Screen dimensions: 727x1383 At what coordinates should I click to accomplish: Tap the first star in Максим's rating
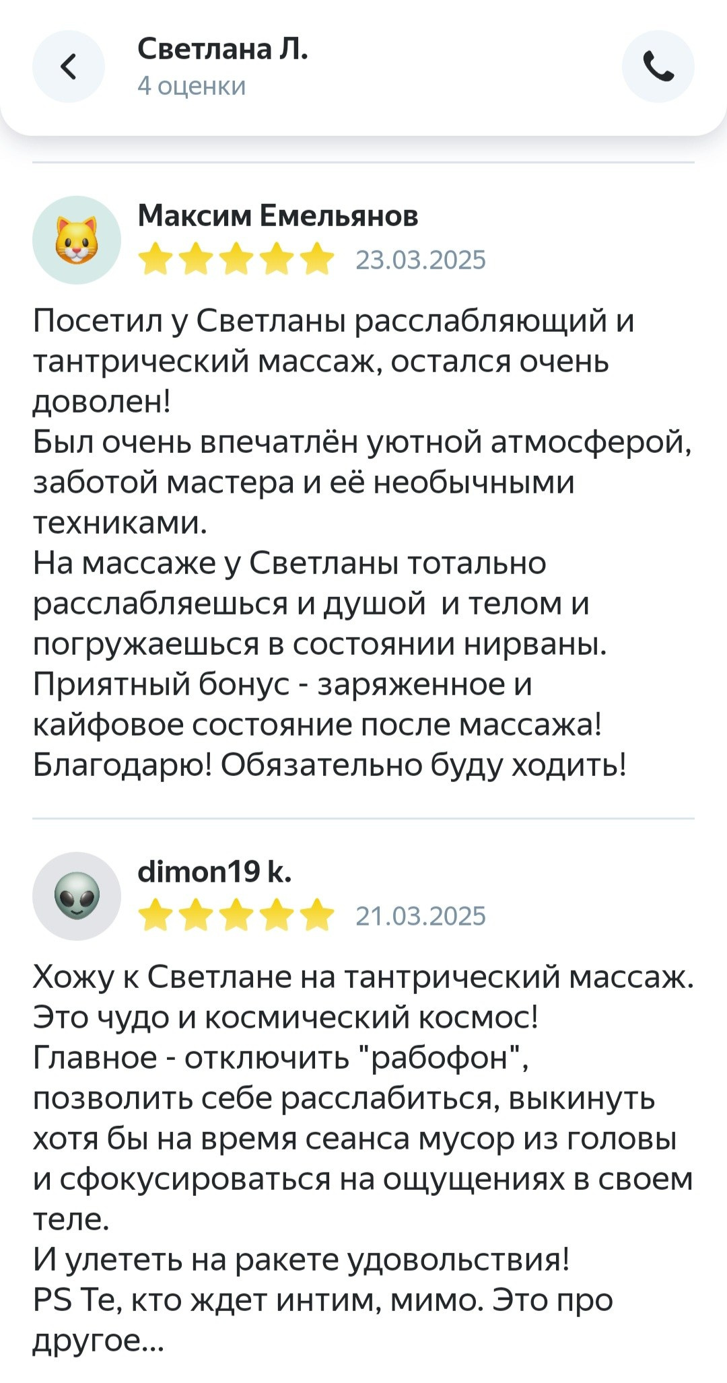156,258
